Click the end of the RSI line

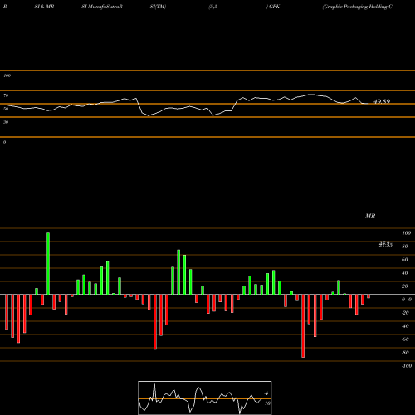pyautogui.click(x=368, y=104)
